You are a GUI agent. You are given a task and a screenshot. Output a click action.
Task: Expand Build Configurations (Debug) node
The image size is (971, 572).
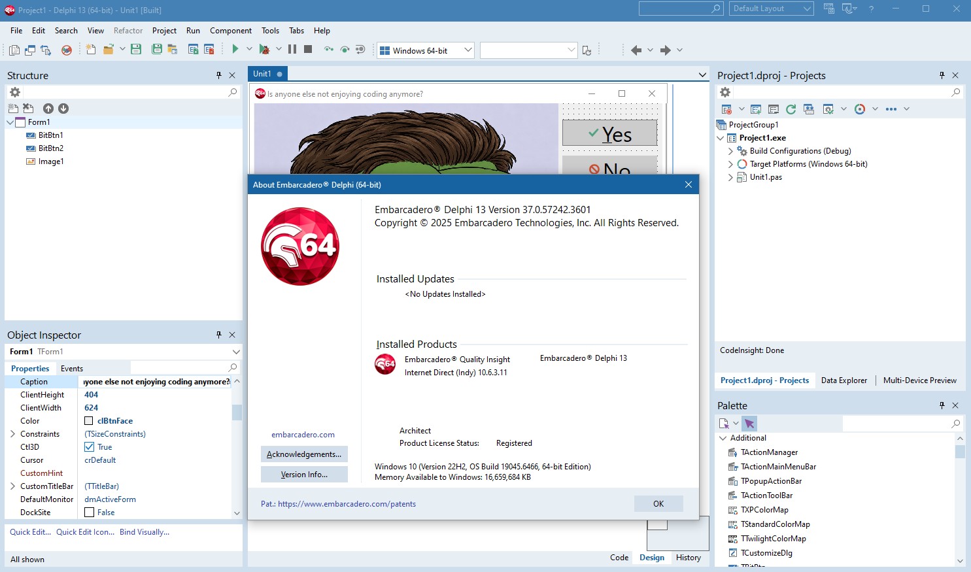point(730,151)
